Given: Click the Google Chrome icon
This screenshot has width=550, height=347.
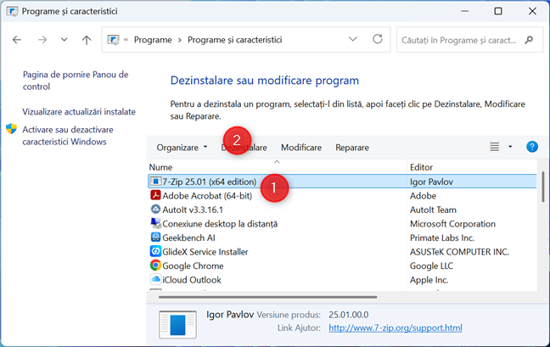Looking at the screenshot, I should [155, 266].
